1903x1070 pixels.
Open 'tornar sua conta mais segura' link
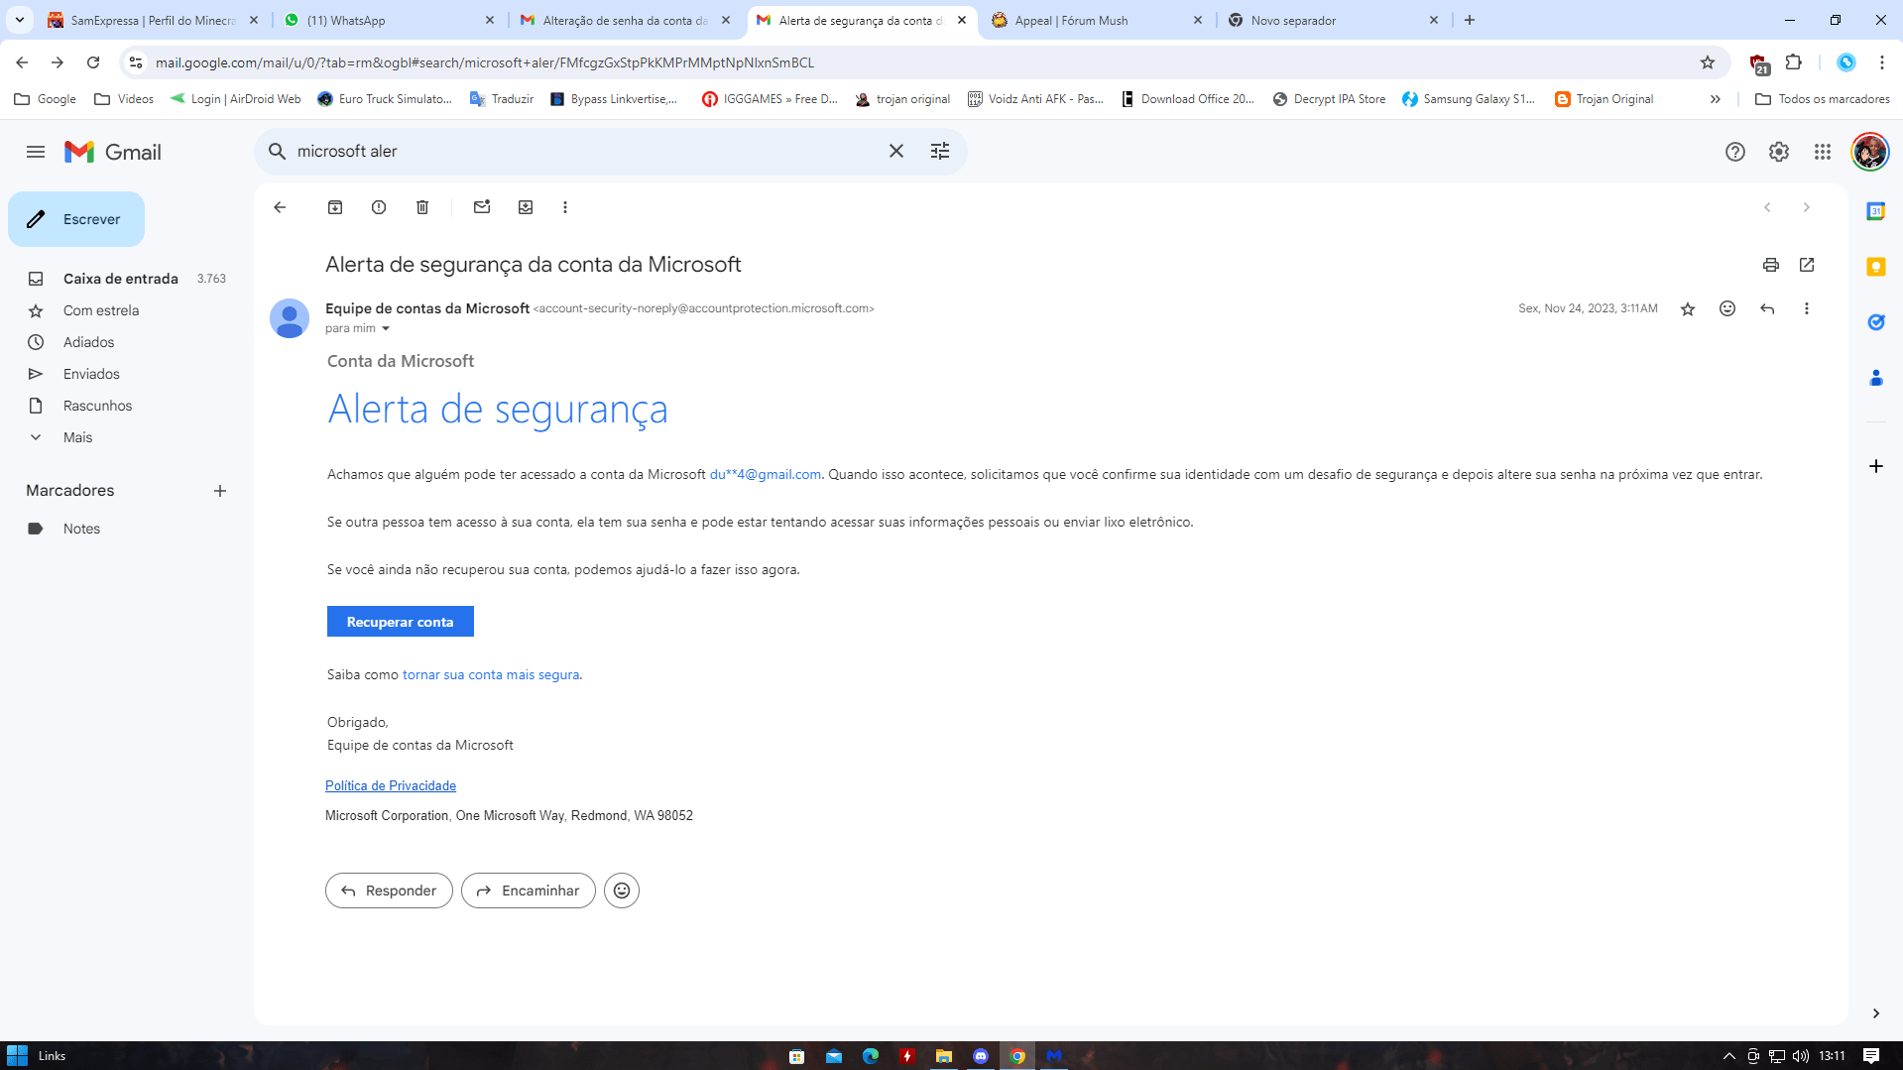click(491, 674)
